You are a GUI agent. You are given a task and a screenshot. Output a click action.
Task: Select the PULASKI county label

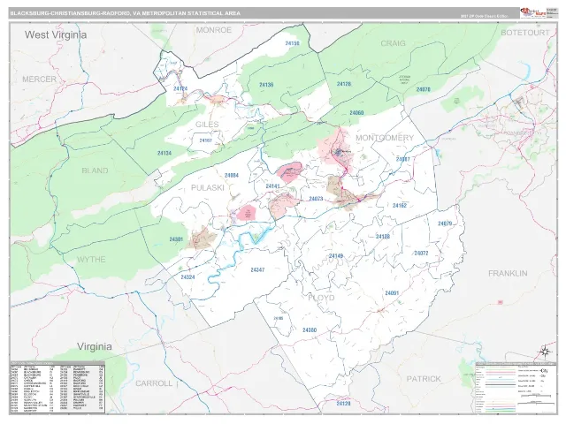pyautogui.click(x=208, y=188)
